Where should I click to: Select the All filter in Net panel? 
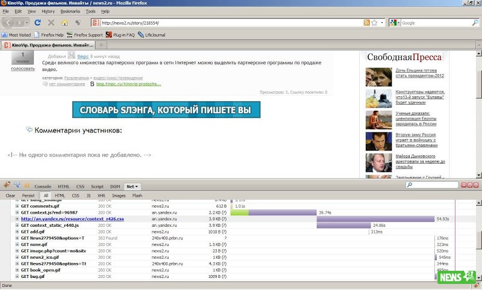click(46, 196)
